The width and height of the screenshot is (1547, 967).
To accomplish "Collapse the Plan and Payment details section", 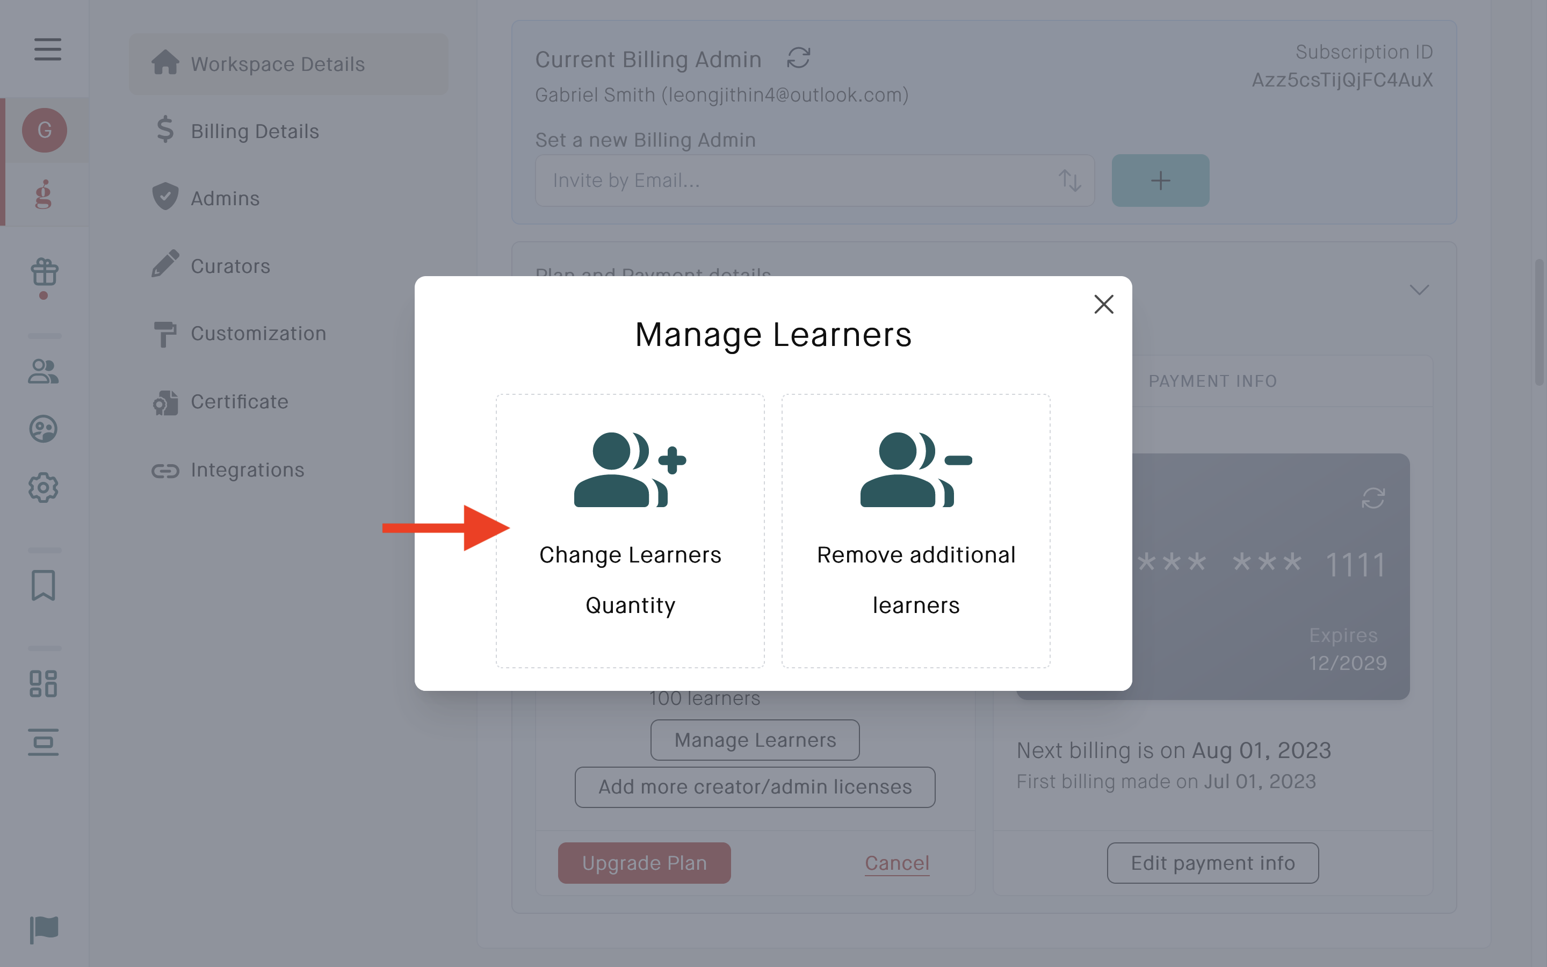I will tap(1419, 290).
